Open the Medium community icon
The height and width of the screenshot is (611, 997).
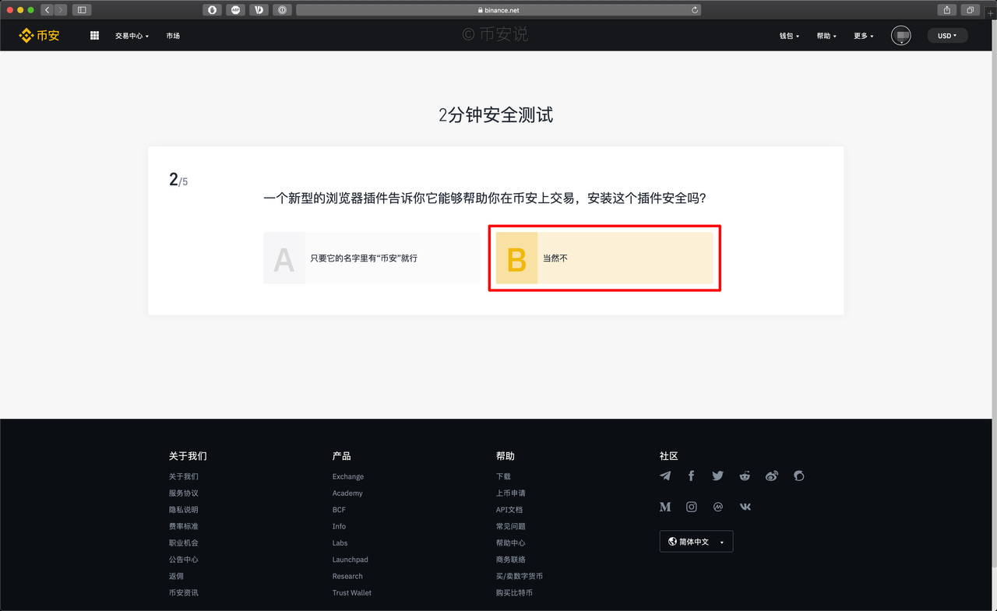point(665,507)
